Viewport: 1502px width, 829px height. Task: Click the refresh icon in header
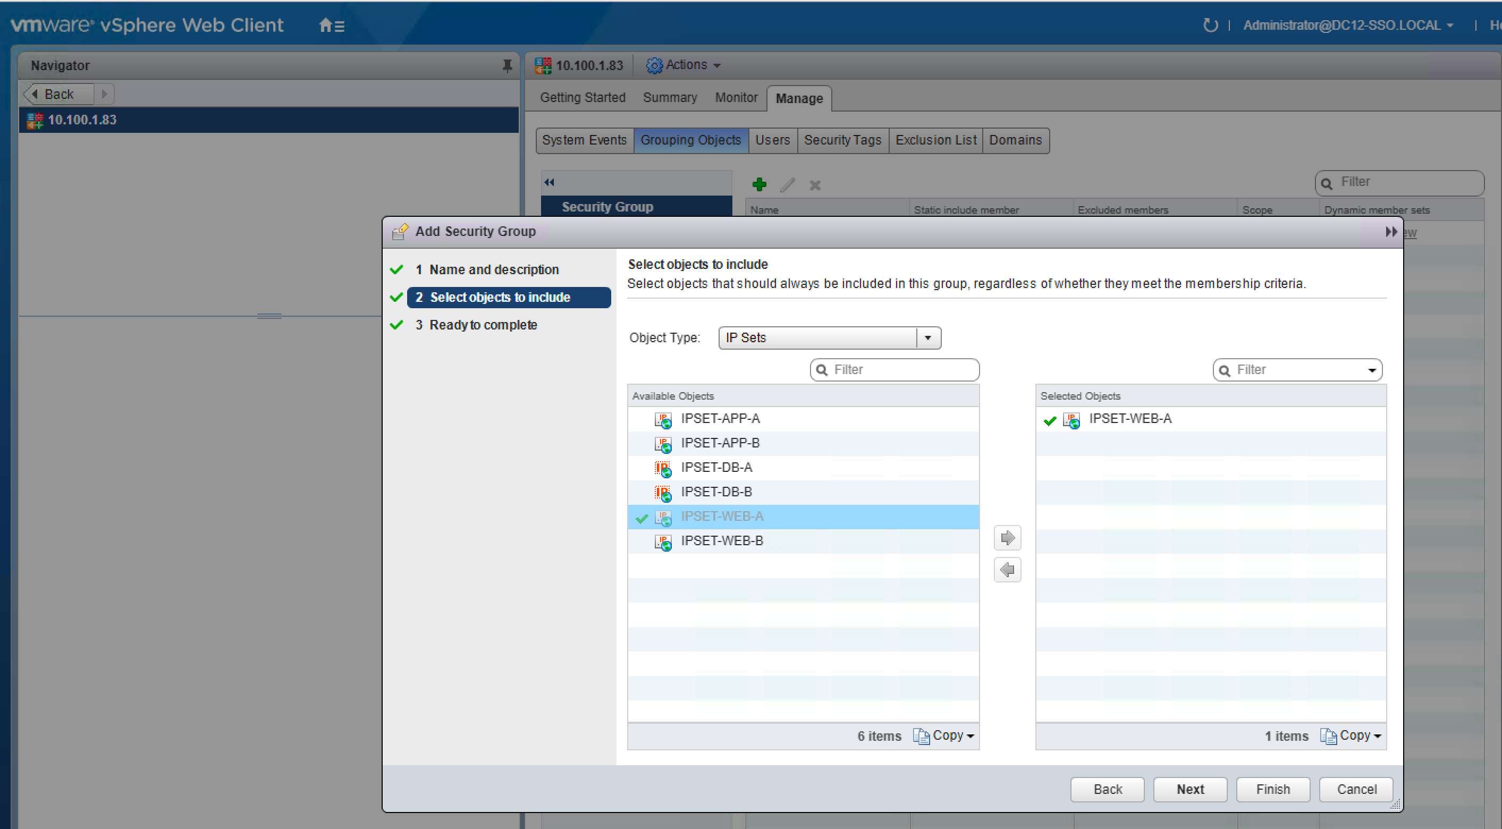pyautogui.click(x=1210, y=25)
